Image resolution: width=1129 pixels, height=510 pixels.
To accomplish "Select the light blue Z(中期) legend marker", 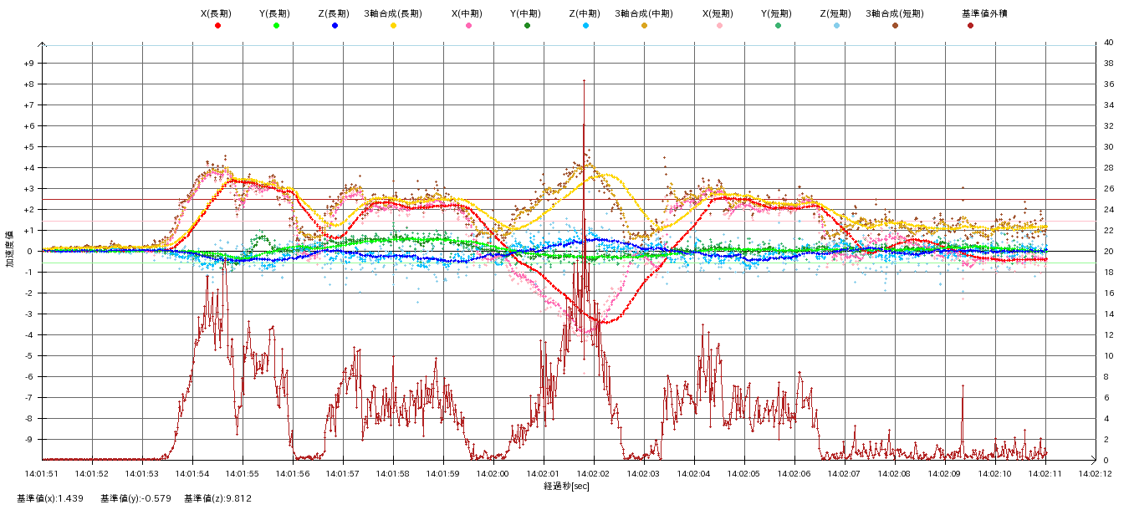I will (585, 26).
